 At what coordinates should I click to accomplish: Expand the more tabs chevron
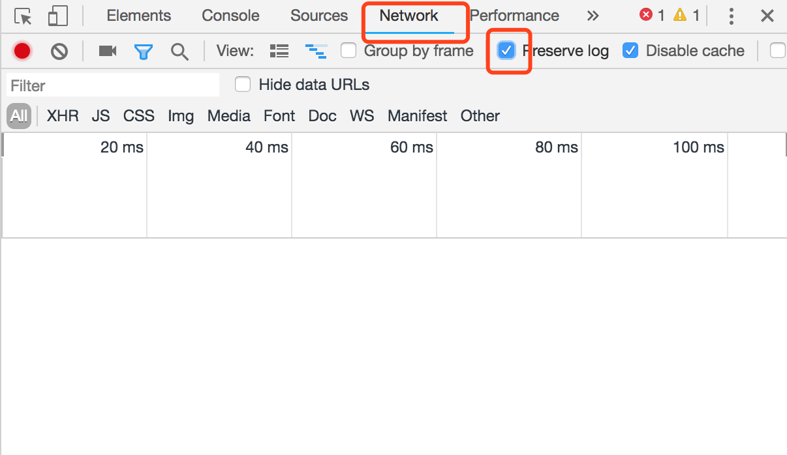pyautogui.click(x=593, y=16)
